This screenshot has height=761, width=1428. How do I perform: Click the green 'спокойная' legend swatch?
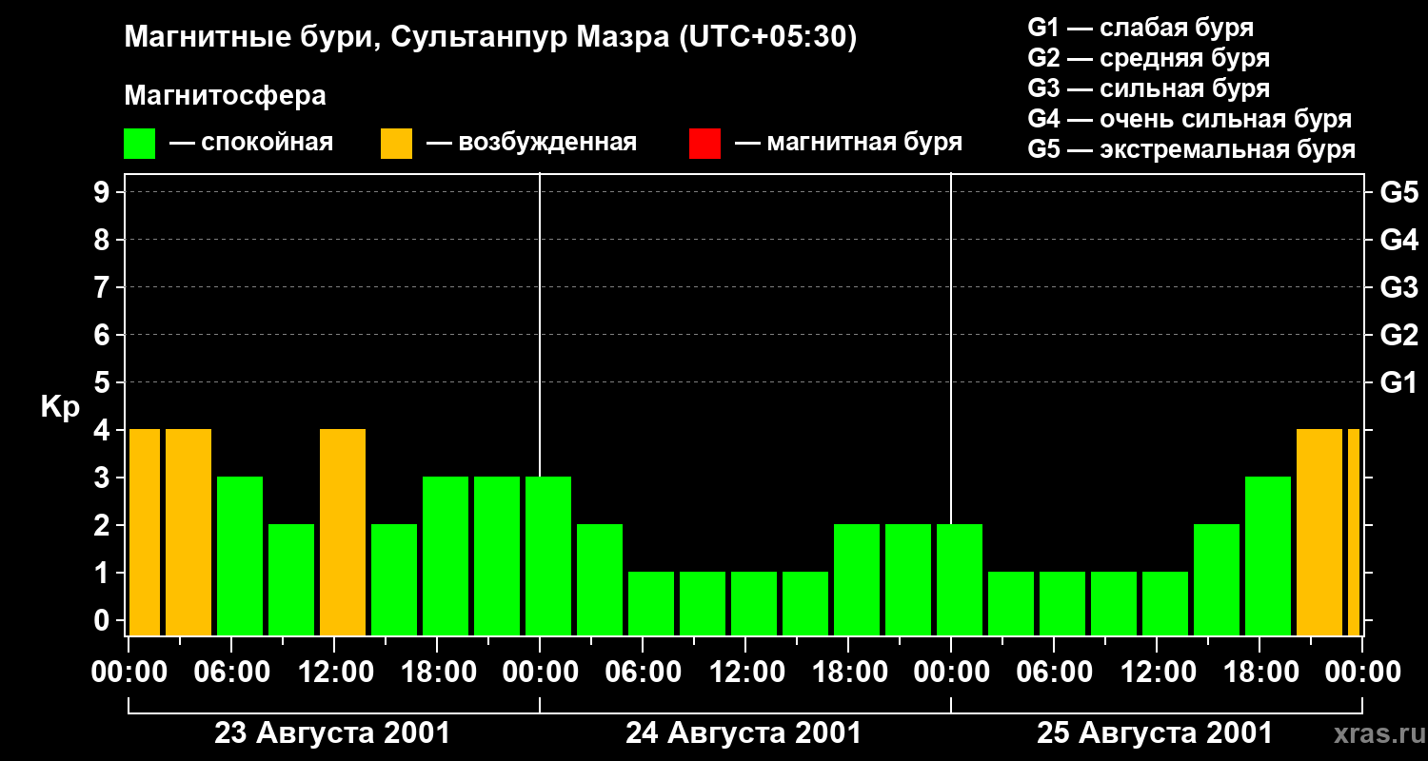pos(140,144)
